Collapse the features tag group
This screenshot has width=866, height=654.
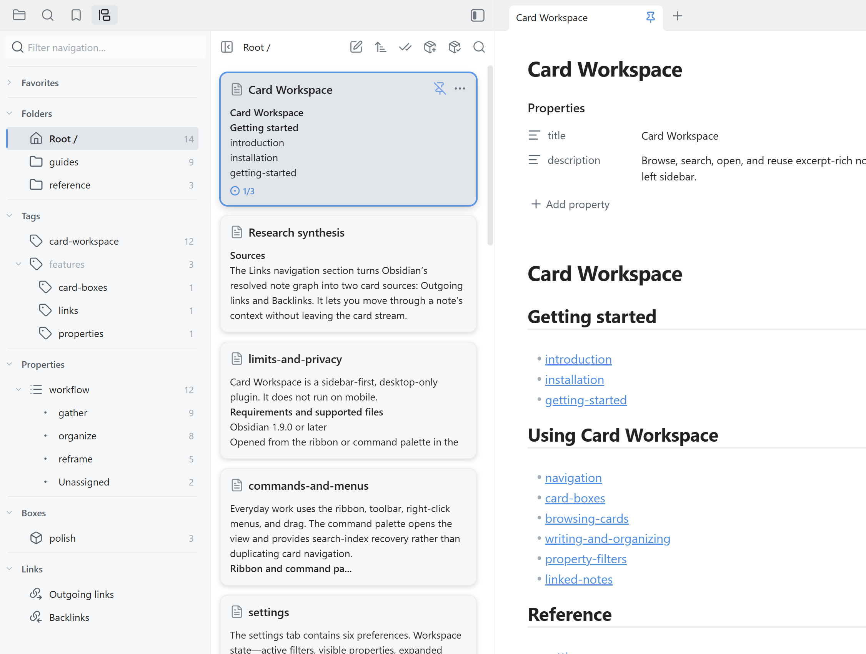18,264
